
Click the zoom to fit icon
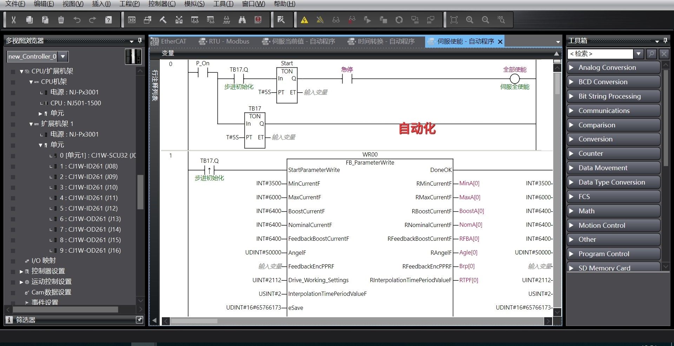(x=454, y=20)
